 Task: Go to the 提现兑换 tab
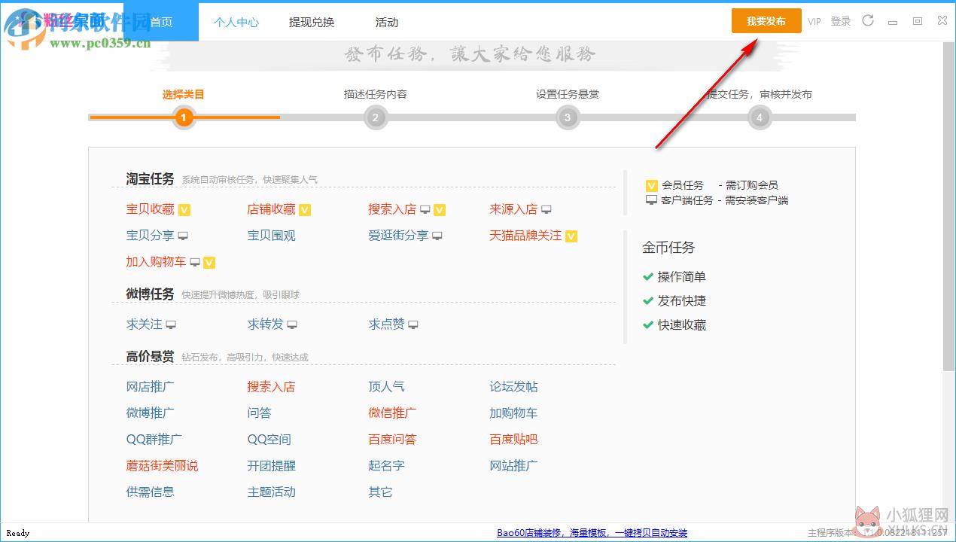(312, 23)
